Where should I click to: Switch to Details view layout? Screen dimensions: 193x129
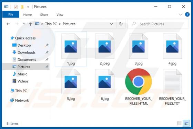pyautogui.click(x=179, y=123)
